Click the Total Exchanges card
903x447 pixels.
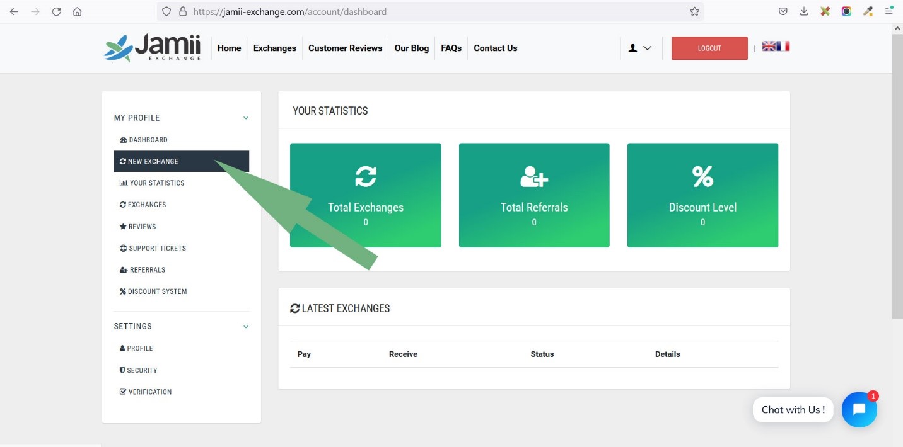366,195
